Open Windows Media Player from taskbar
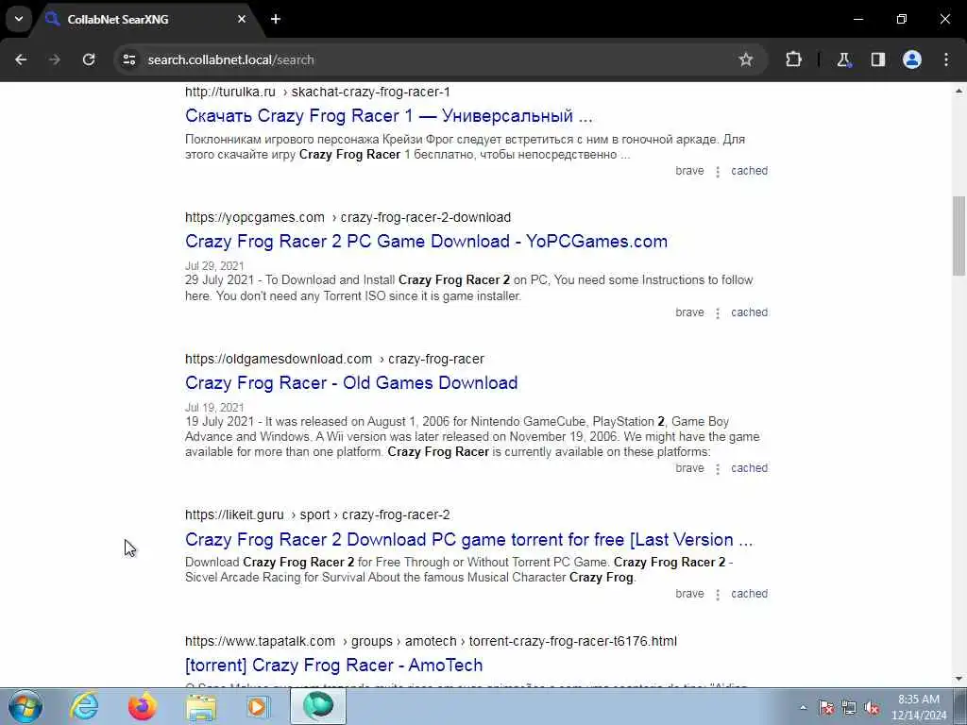The image size is (967, 725). (x=259, y=706)
